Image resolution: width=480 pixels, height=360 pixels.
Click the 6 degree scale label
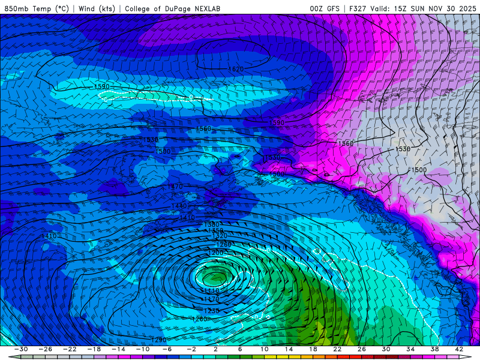pos(240,349)
